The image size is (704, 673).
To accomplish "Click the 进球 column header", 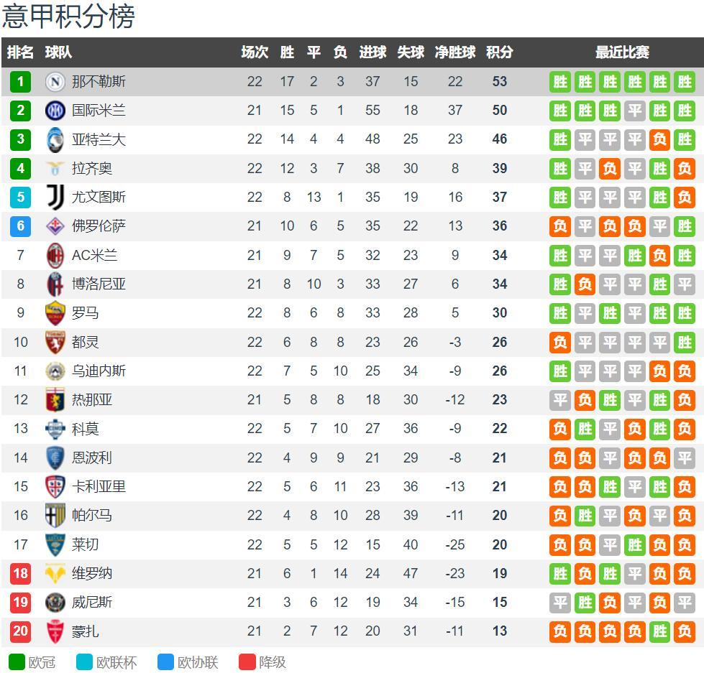I will (x=372, y=52).
